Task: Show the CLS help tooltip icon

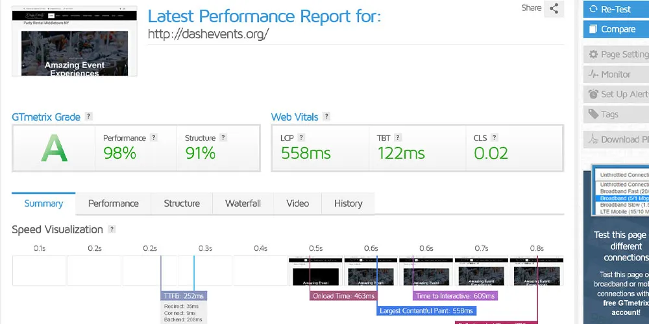Action: click(x=494, y=137)
